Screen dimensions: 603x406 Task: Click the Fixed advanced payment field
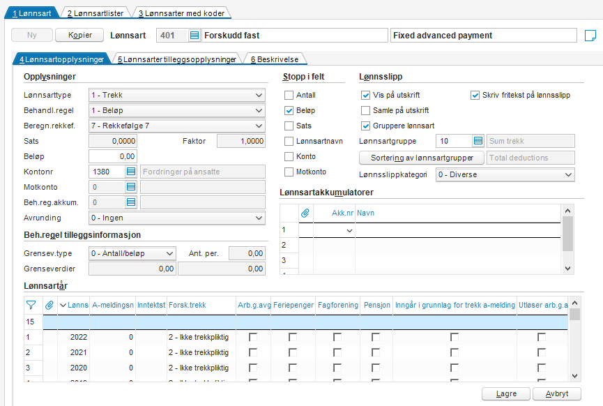pyautogui.click(x=484, y=36)
